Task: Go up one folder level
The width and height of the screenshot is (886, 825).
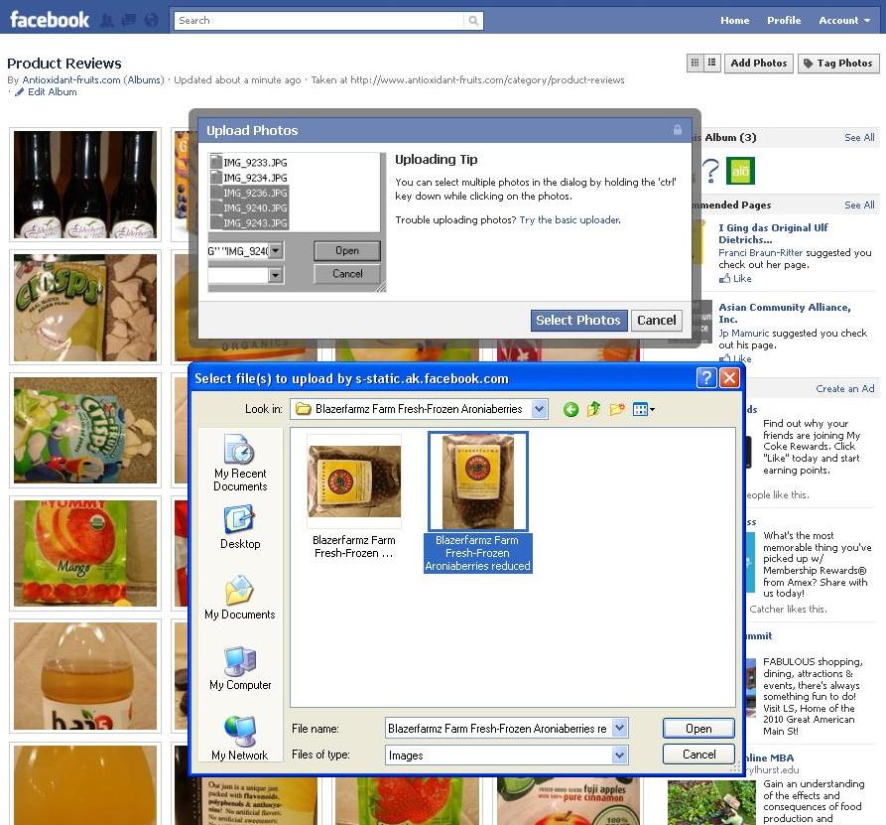Action: pyautogui.click(x=593, y=409)
